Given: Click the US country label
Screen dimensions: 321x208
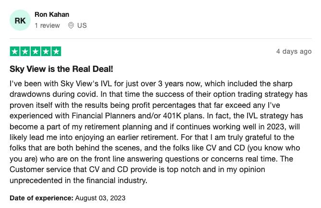Looking at the screenshot, I should (82, 25).
